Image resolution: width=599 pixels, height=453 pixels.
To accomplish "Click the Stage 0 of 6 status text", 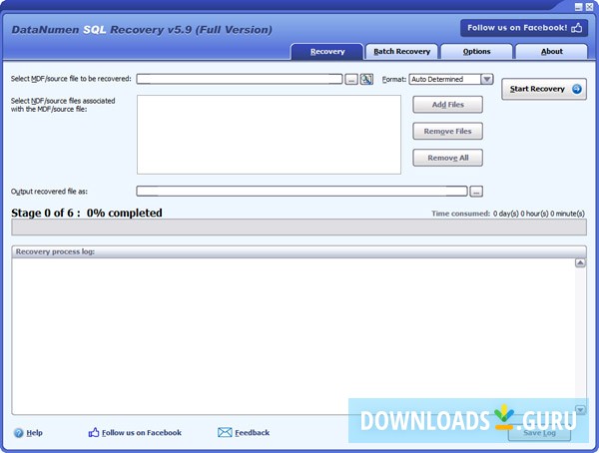I will pos(87,213).
